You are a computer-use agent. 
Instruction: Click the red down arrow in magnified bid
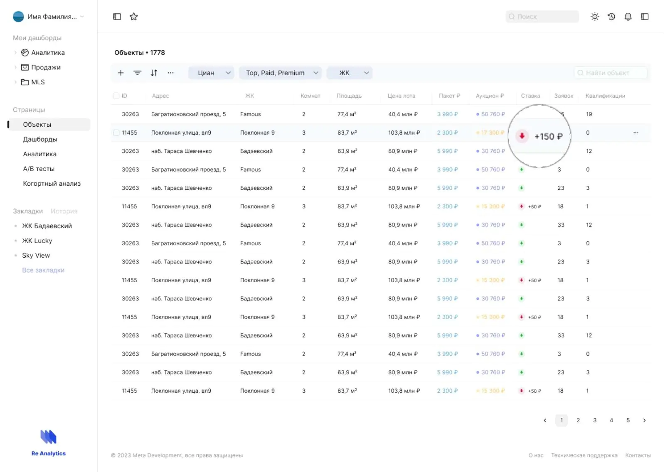click(x=522, y=136)
